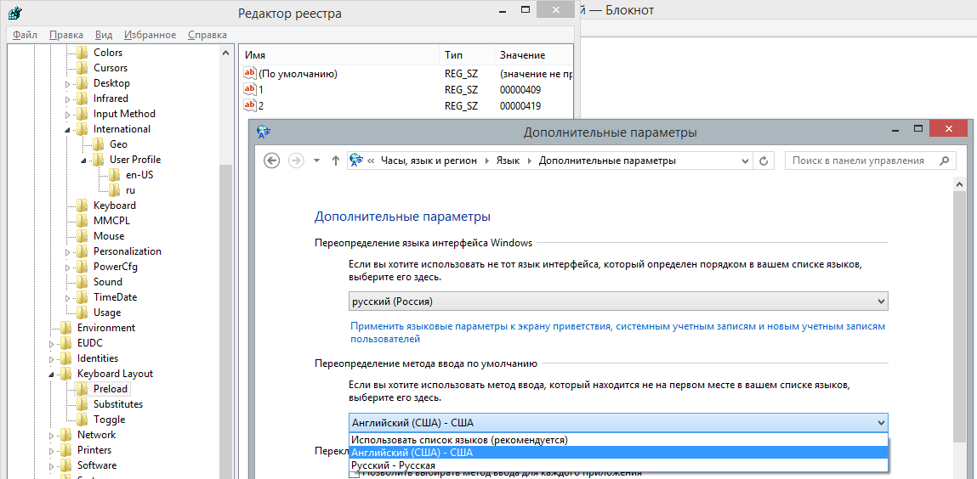Open the Избранное menu
This screenshot has width=977, height=479.
[151, 35]
